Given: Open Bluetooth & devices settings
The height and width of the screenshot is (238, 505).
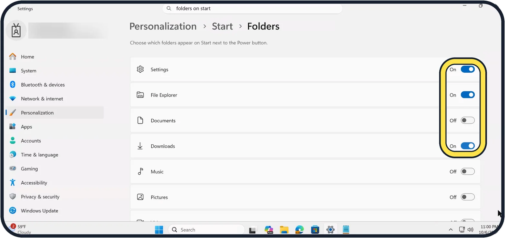Looking at the screenshot, I should (55, 85).
